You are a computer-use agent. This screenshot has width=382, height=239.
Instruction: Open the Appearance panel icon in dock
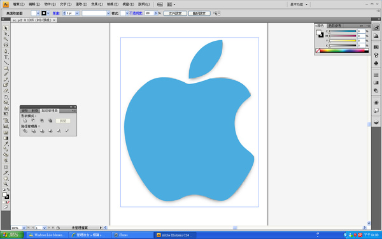pos(376,103)
